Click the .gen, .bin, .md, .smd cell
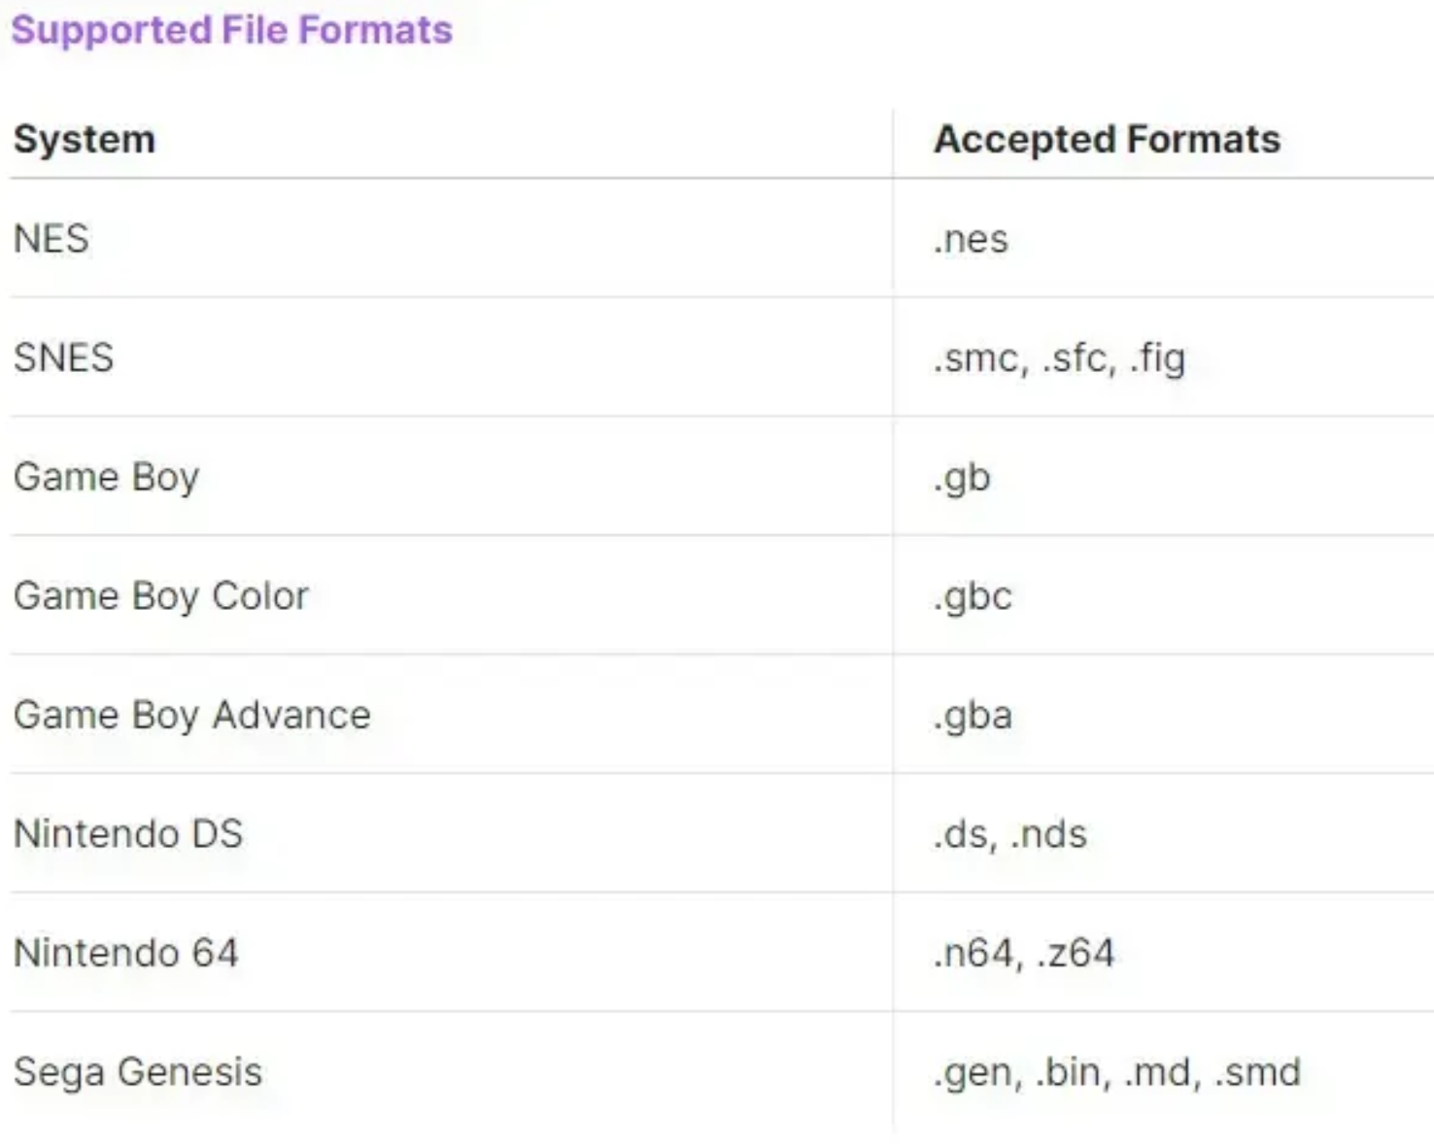The width and height of the screenshot is (1434, 1147). (x=1117, y=1073)
